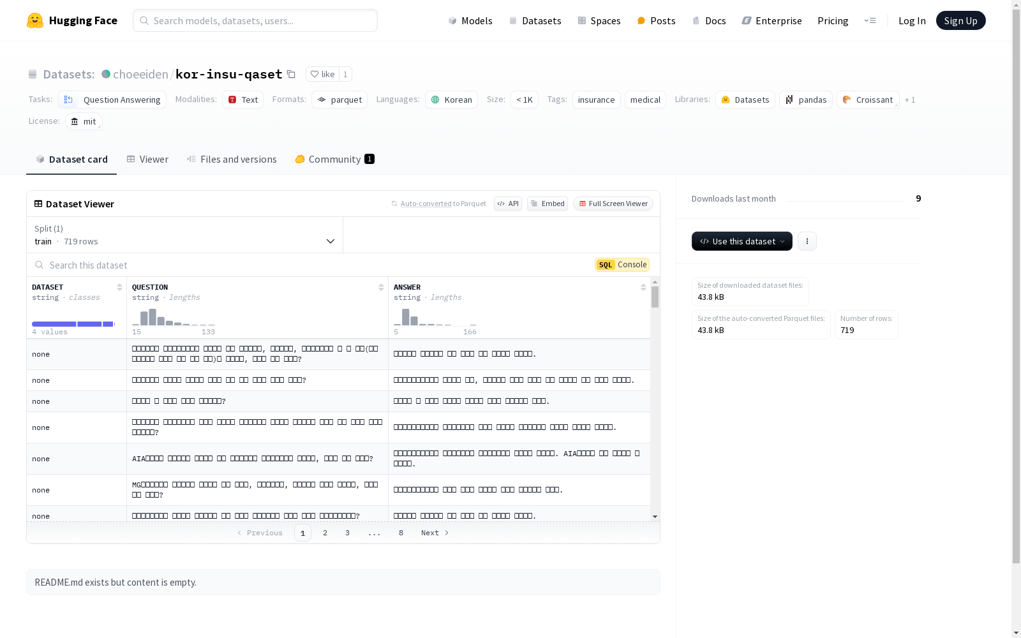Switch to the Dataset card tab
The width and height of the screenshot is (1021, 638).
pyautogui.click(x=71, y=159)
